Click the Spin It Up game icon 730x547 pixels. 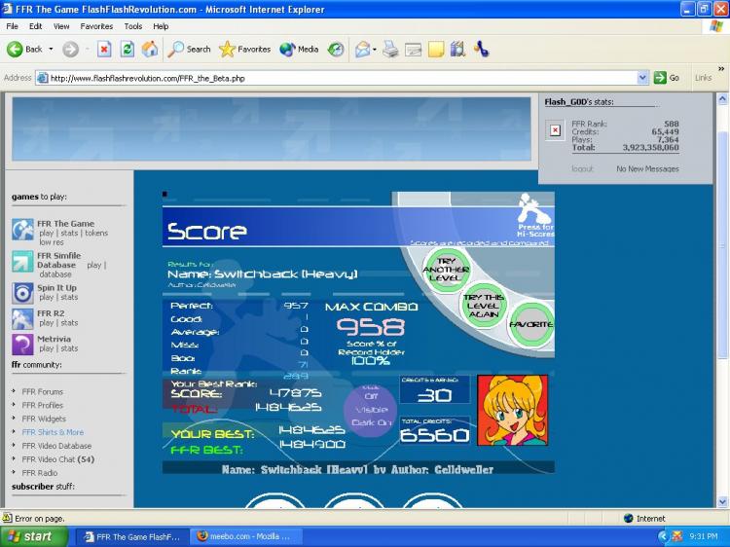point(22,293)
